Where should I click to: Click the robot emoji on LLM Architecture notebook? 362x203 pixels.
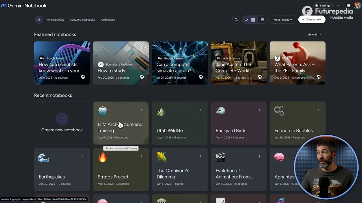coord(102,111)
